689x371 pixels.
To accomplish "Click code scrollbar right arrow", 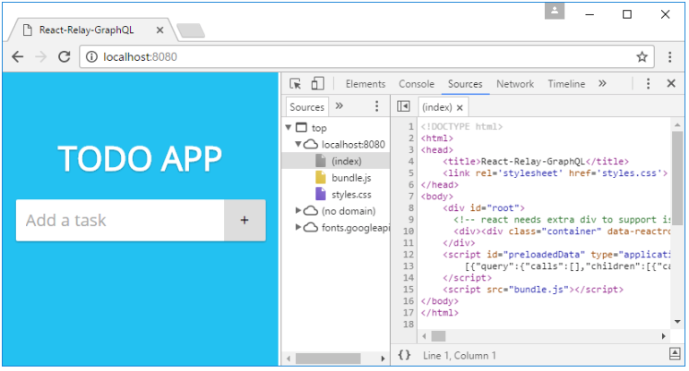I will 663,336.
